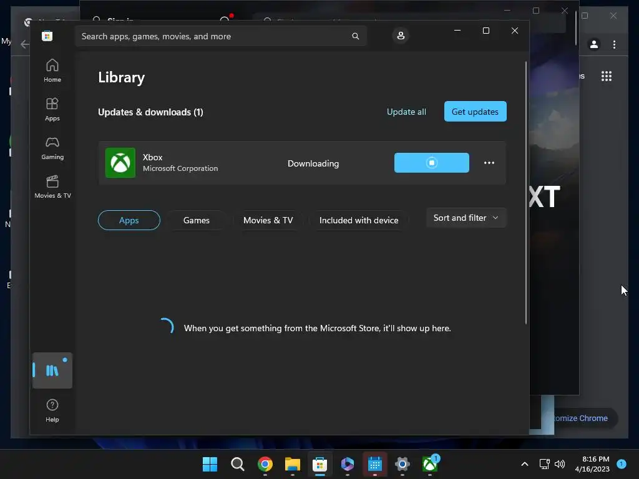Open clock and date 8:16 PM

[592, 464]
